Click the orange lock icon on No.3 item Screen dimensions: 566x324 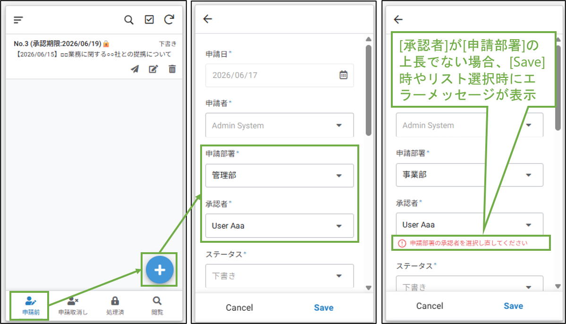point(106,44)
